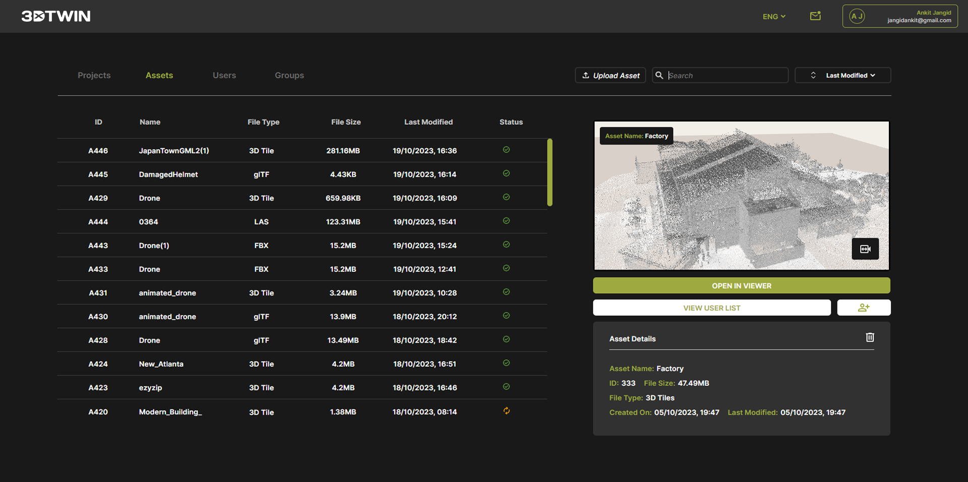
Task: Sort by ID column header
Action: coord(98,122)
